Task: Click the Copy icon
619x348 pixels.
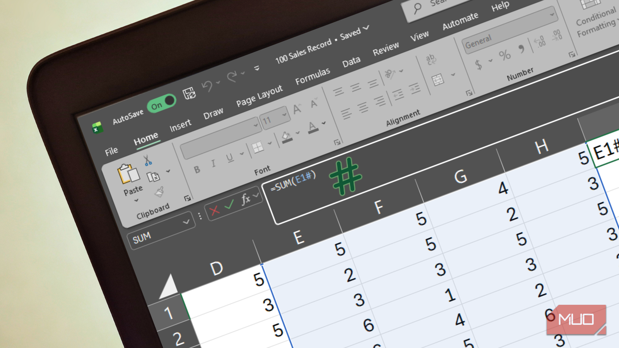Action: (153, 177)
